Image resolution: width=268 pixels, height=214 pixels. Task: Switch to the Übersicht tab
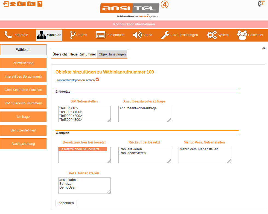60,54
